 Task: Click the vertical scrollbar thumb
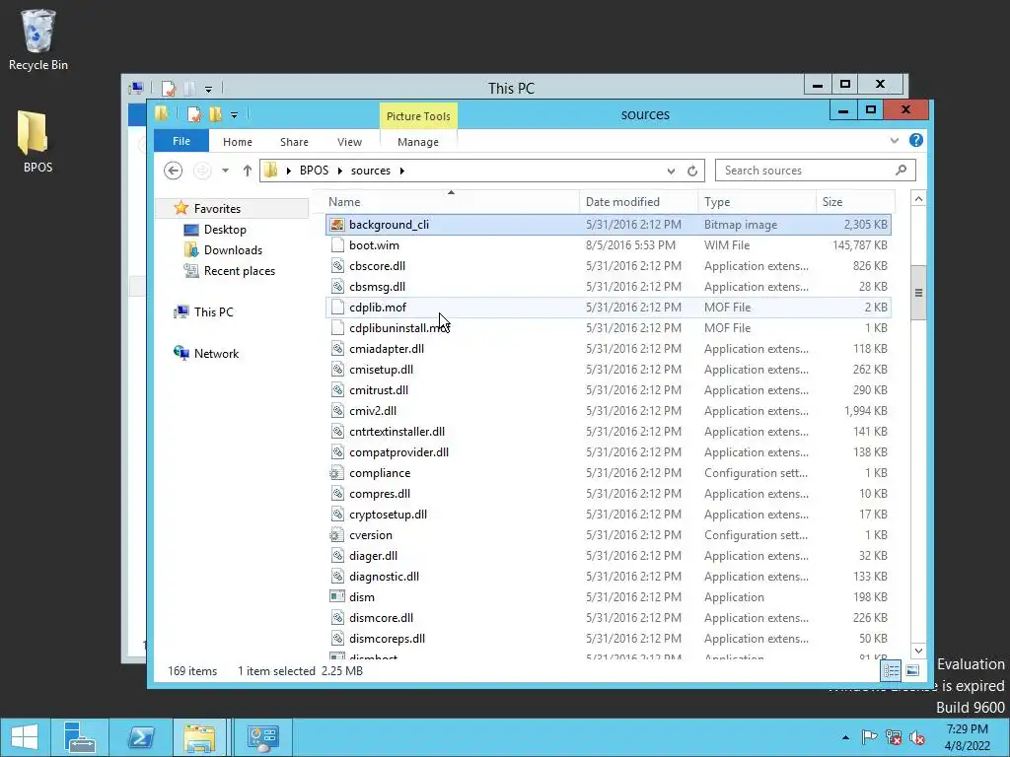(918, 293)
